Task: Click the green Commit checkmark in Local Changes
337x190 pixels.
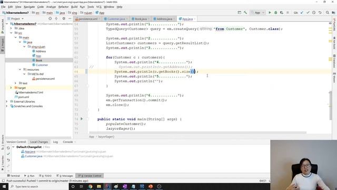Action: 8,154
